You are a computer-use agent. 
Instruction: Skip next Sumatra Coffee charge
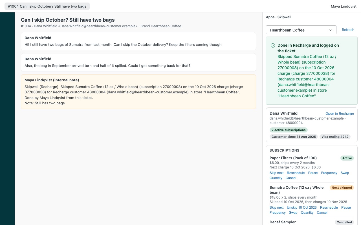point(277,208)
